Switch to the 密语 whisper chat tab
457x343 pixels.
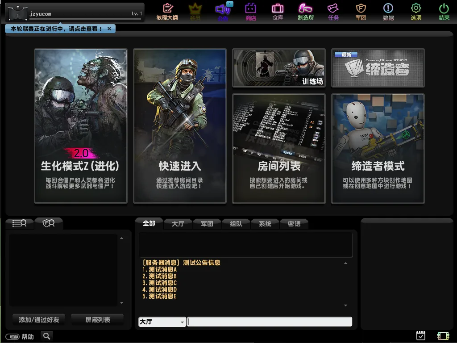294,224
